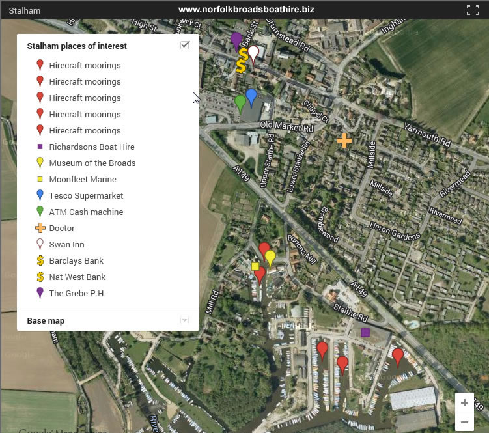The width and height of the screenshot is (489, 433).
Task: Click the fullscreen icon in the header
Action: click(472, 10)
